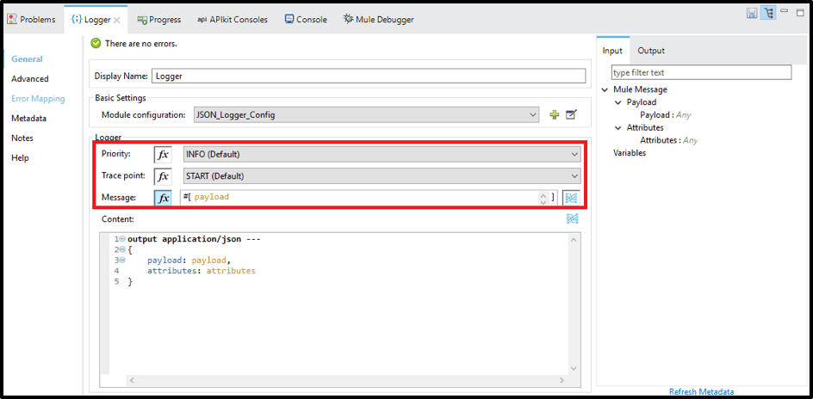Click the edit module configuration icon
The width and height of the screenshot is (813, 399).
571,114
